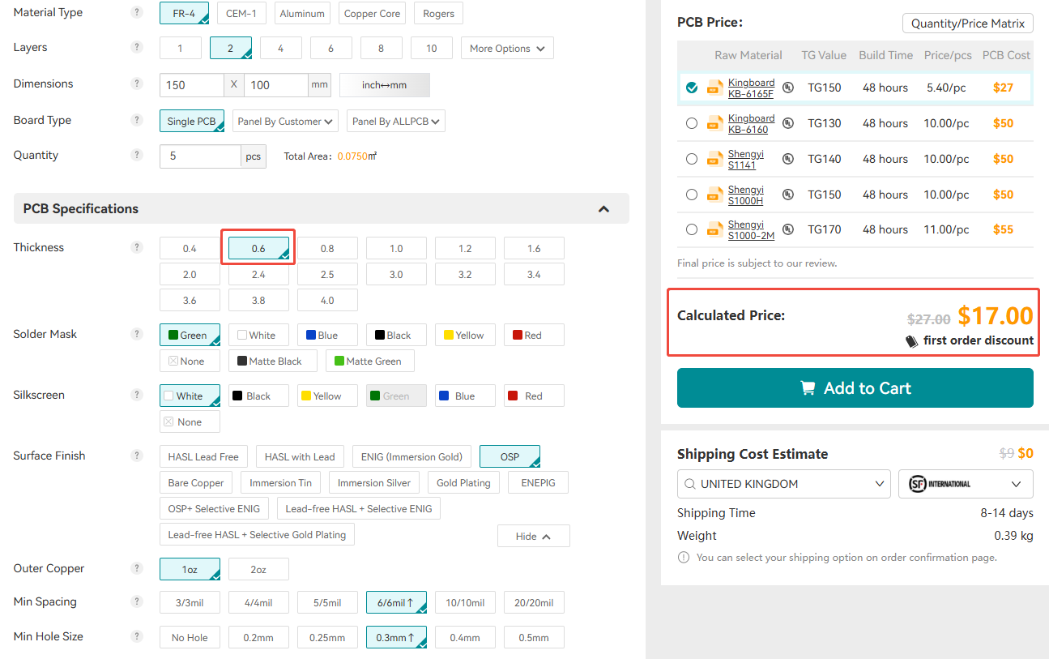Choose 0.2mm min hole size
The image size is (1049, 659).
pyautogui.click(x=258, y=637)
